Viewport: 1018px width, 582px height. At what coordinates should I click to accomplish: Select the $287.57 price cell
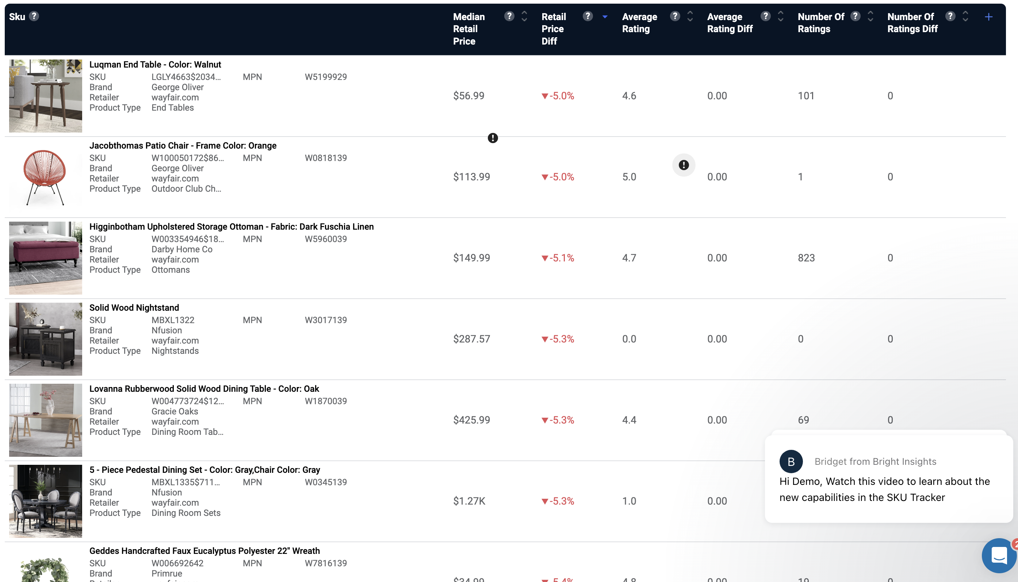[x=471, y=339]
